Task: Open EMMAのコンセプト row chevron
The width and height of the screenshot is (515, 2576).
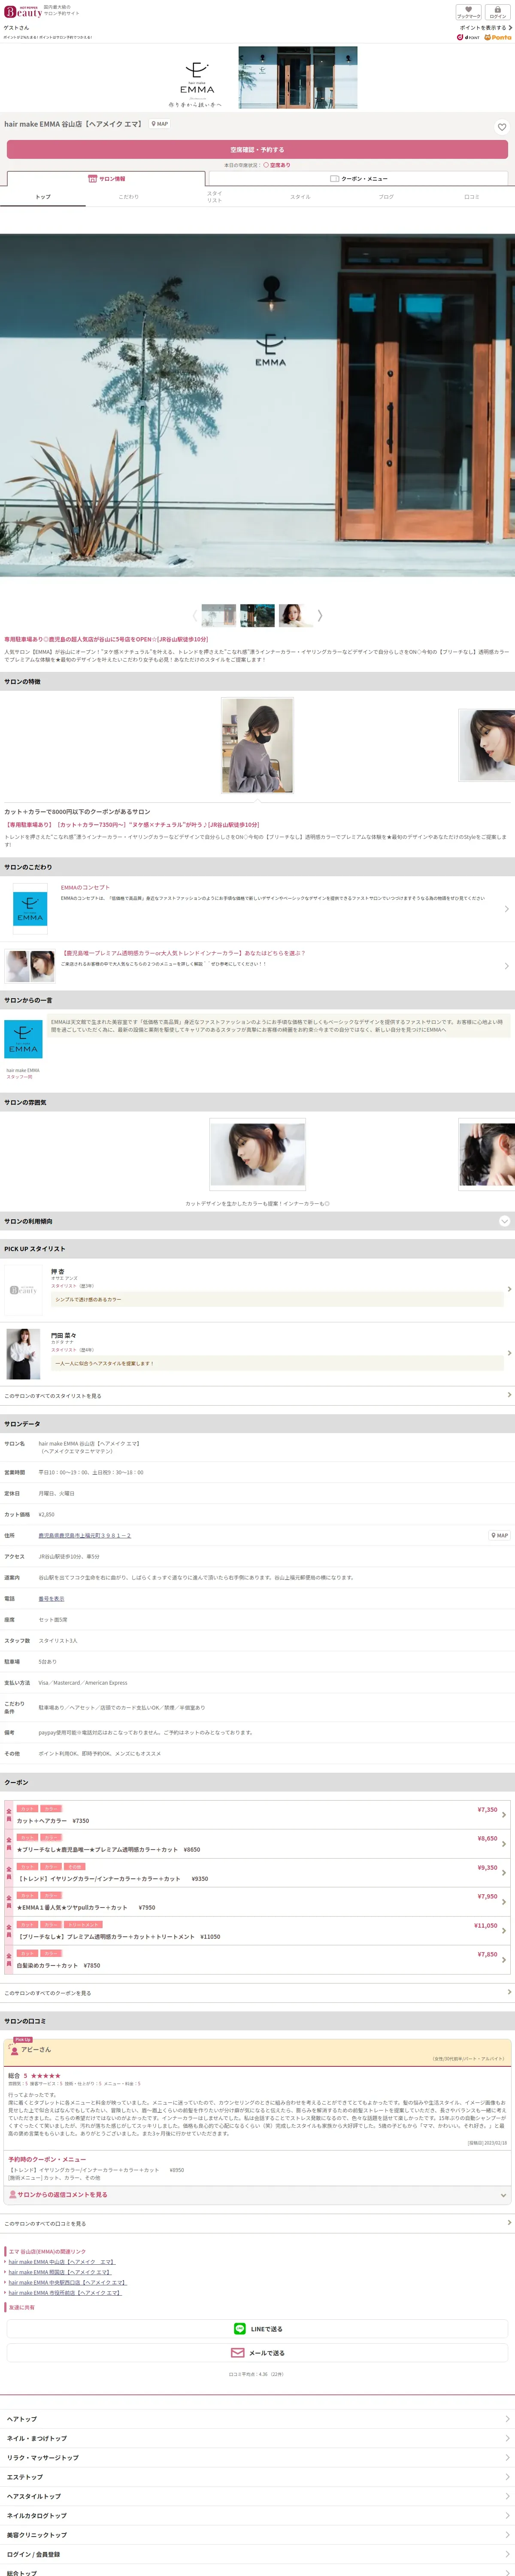Action: coord(506,909)
